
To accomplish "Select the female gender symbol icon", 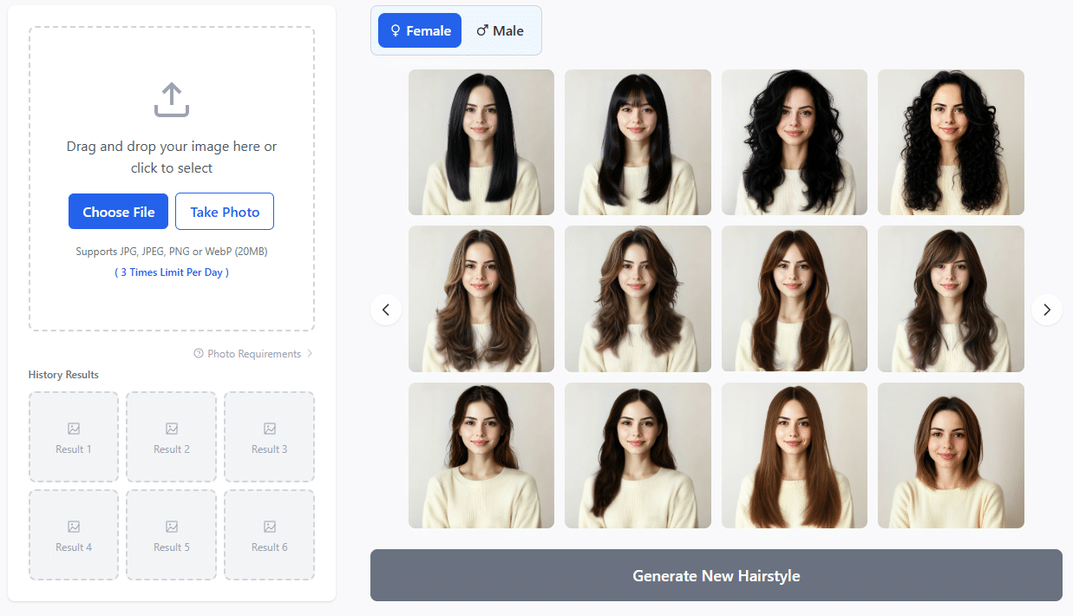I will 396,29.
